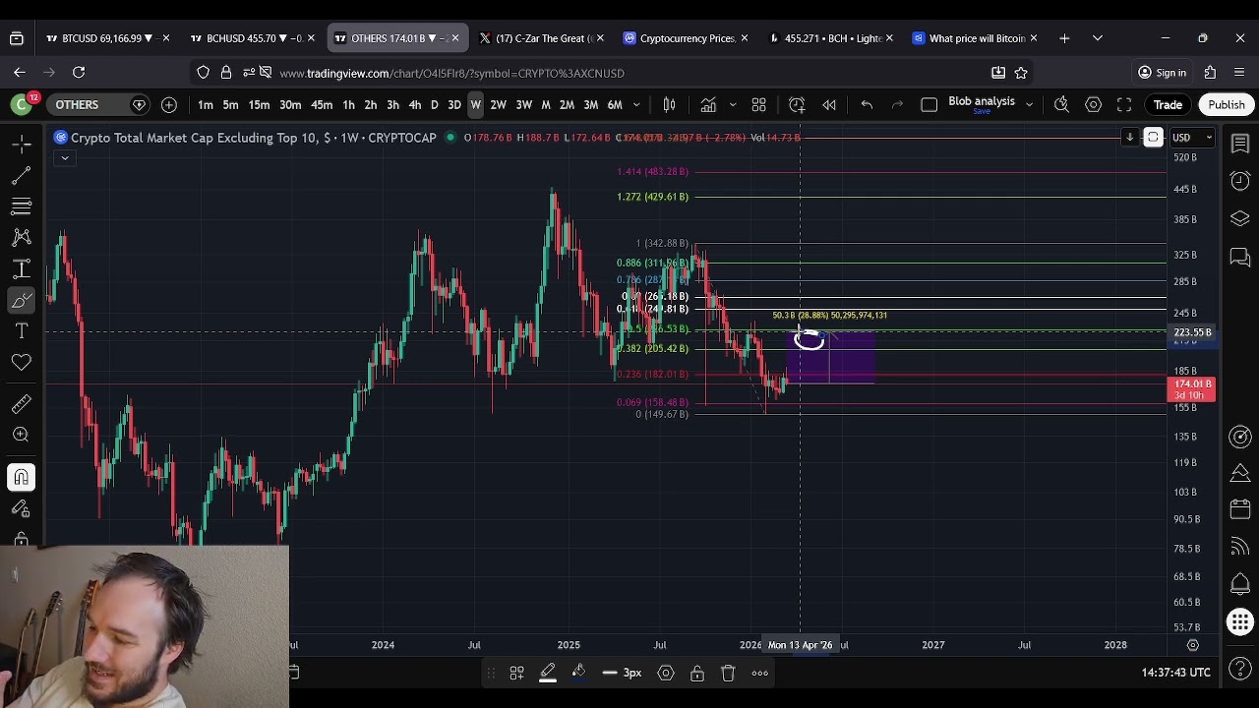Expand the layout manage dropdown arrow
1259x708 pixels.
pos(1029,104)
